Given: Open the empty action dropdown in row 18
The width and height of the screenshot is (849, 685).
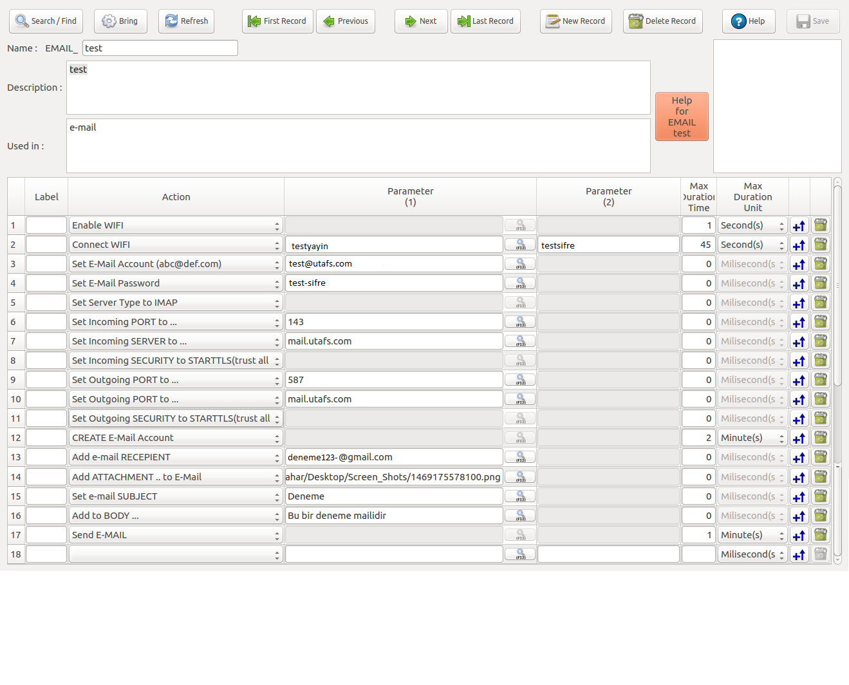Looking at the screenshot, I should point(176,554).
